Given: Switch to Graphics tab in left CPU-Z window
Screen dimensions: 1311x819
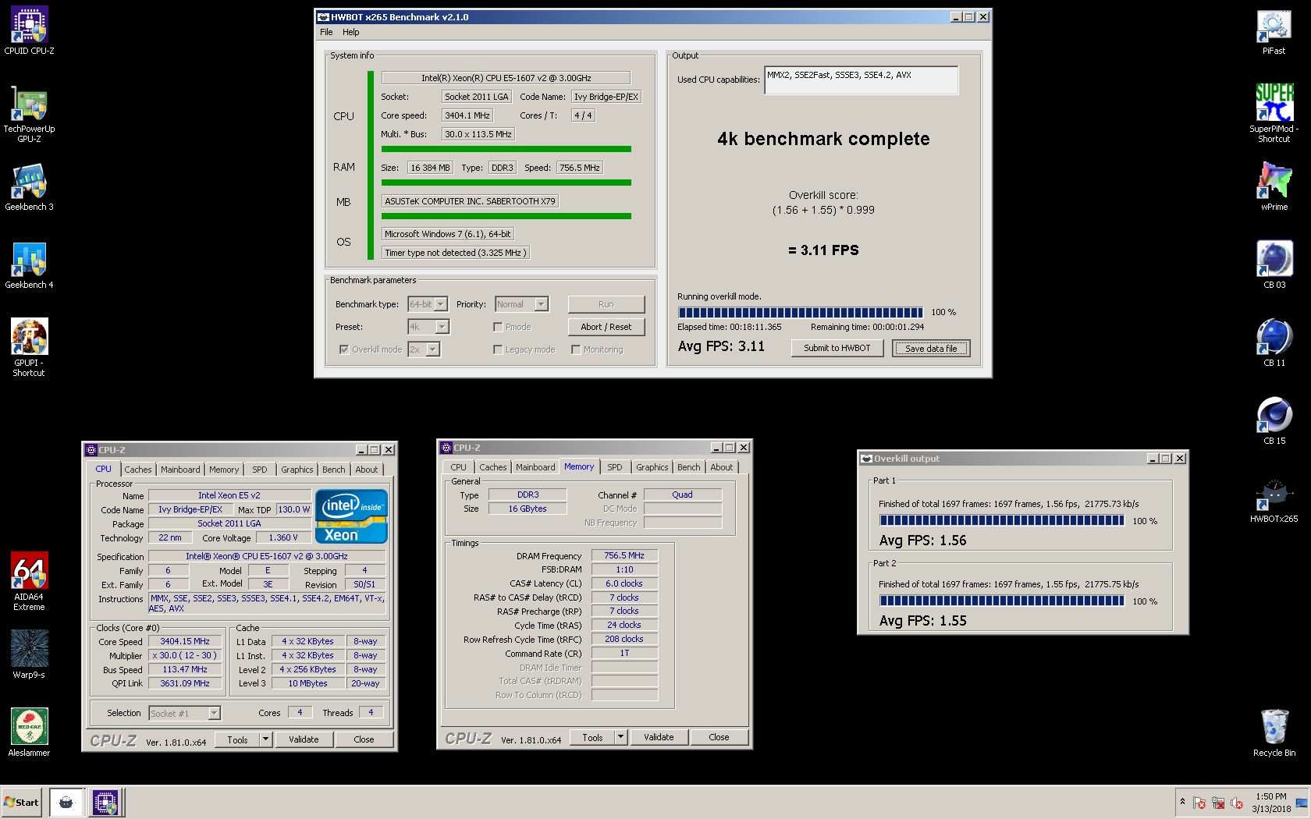Looking at the screenshot, I should [297, 470].
